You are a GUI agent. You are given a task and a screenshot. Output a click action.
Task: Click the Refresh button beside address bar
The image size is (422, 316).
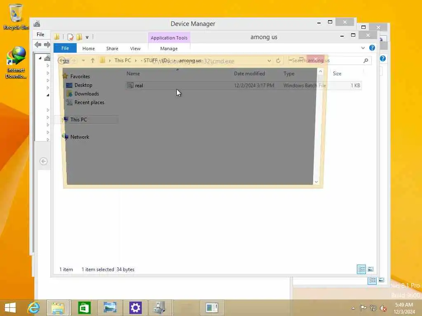point(278,61)
